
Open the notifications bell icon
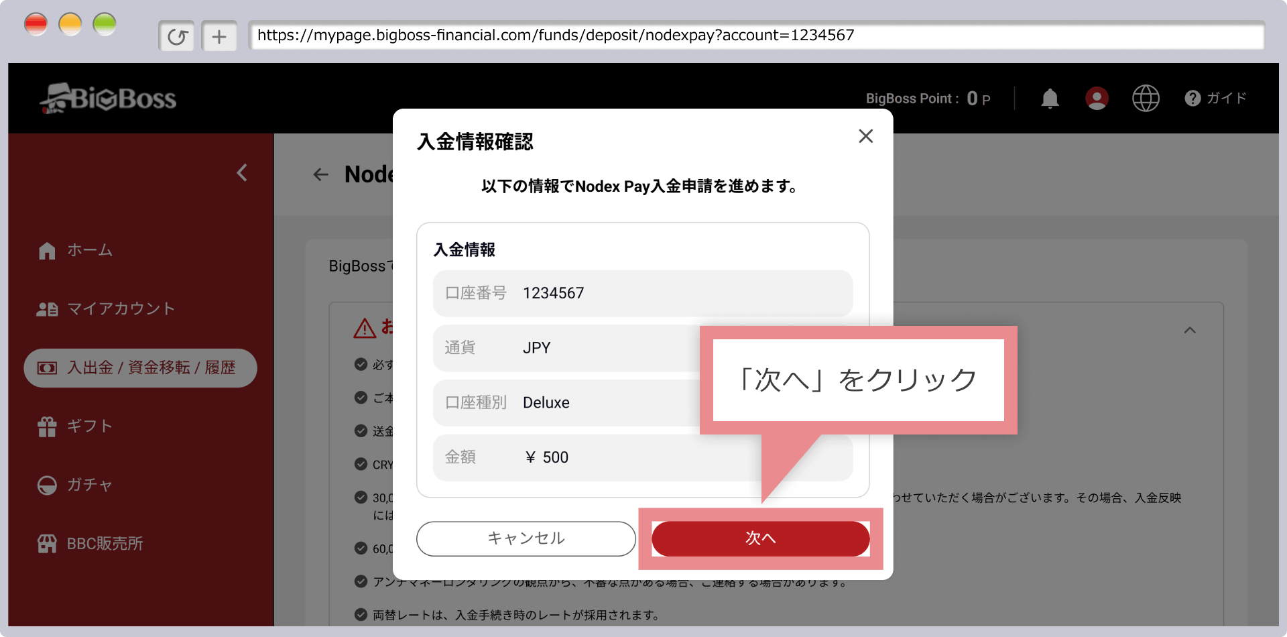(x=1050, y=99)
